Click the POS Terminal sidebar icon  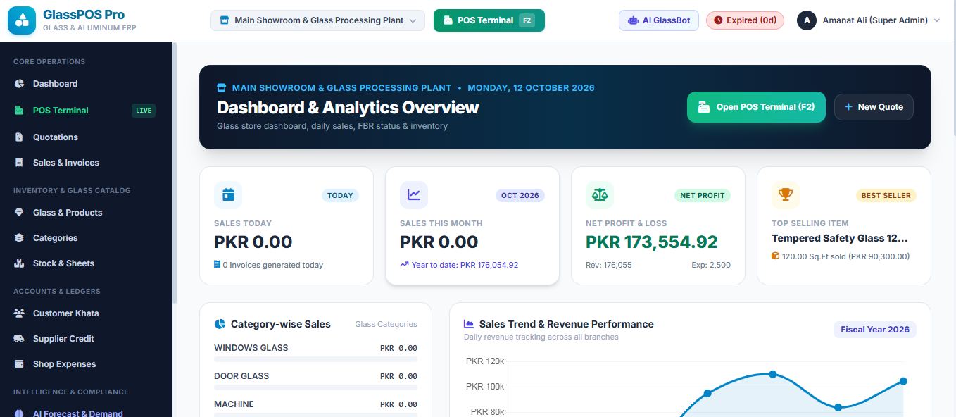click(19, 111)
